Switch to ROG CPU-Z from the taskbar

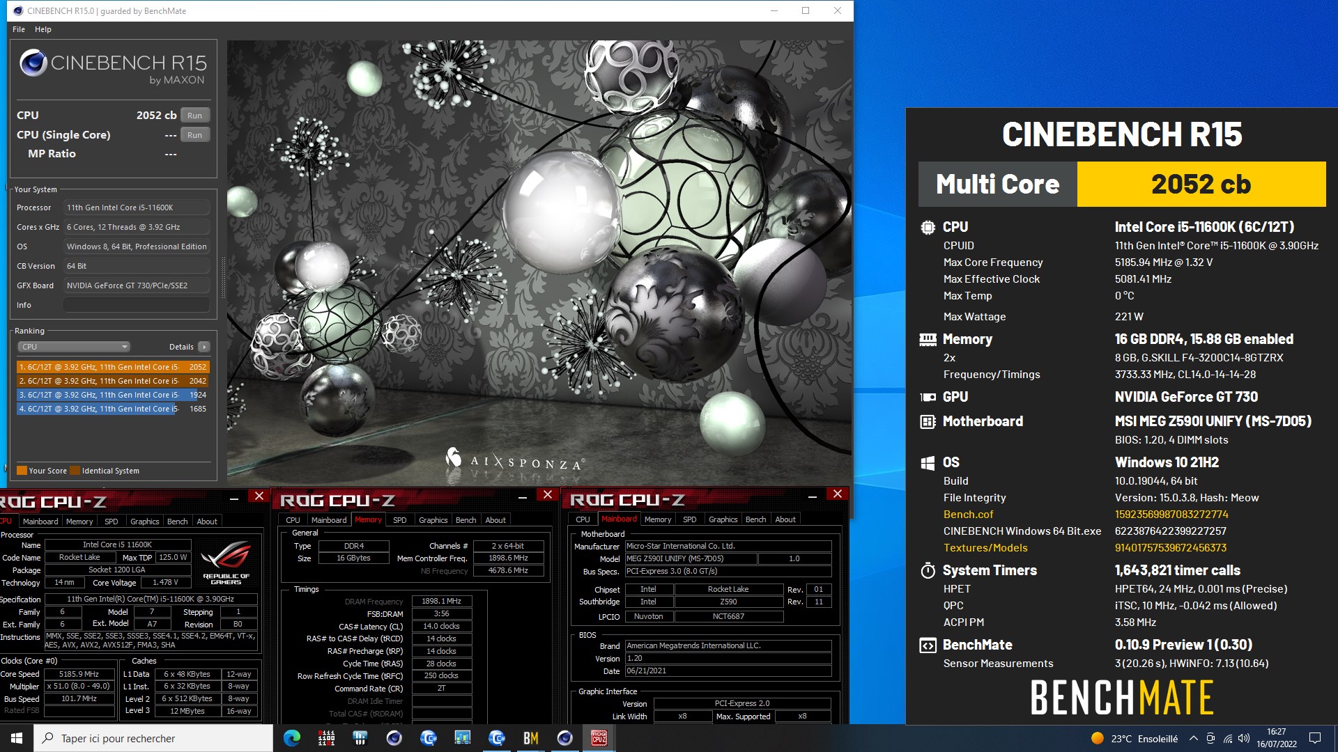599,738
